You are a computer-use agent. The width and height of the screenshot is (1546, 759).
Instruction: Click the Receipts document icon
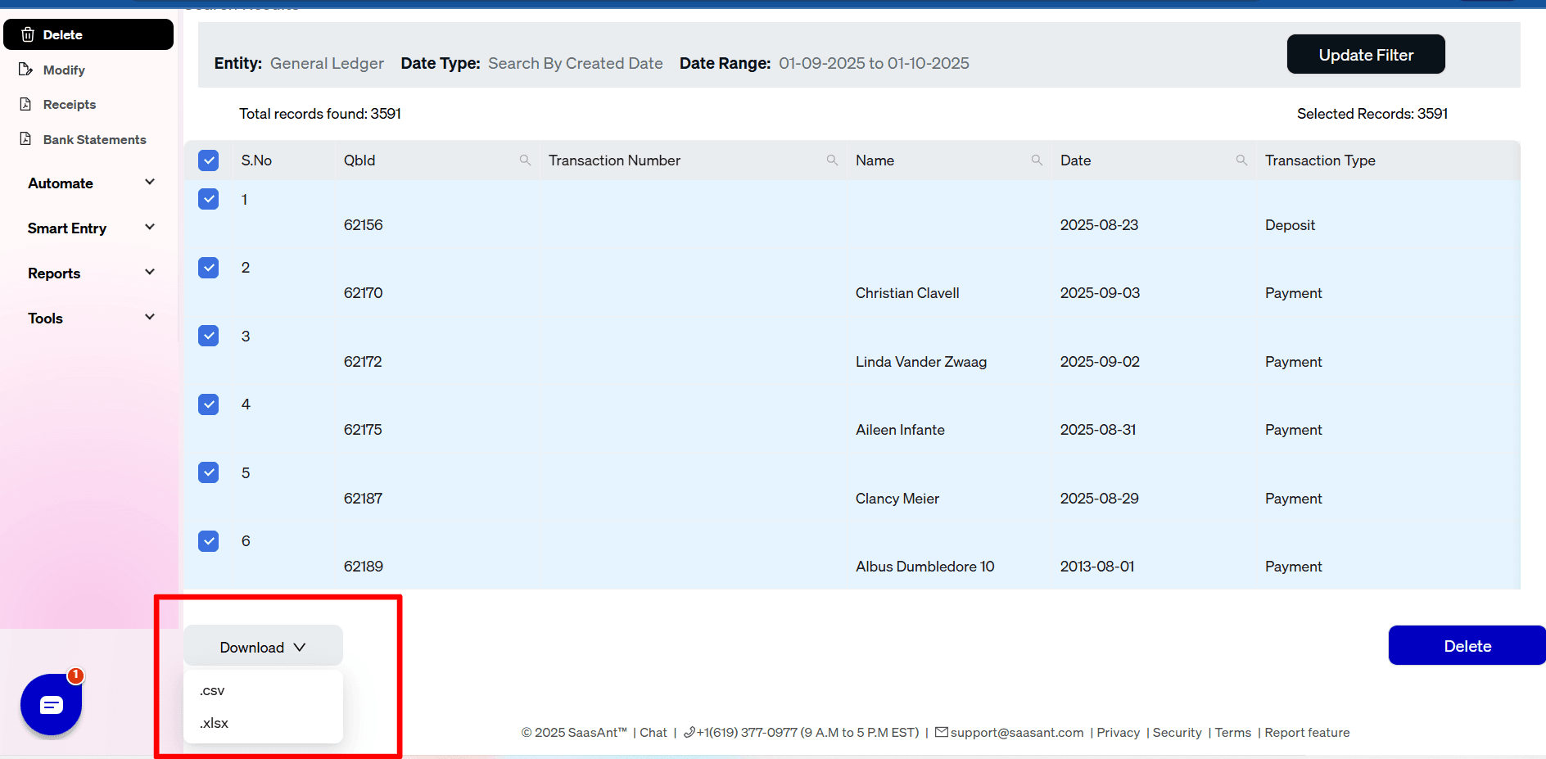(26, 104)
